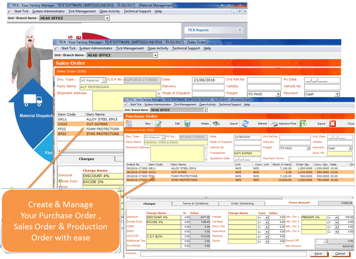Select the Charges tab in Sales Order
356x259 pixels.
pyautogui.click(x=86, y=159)
